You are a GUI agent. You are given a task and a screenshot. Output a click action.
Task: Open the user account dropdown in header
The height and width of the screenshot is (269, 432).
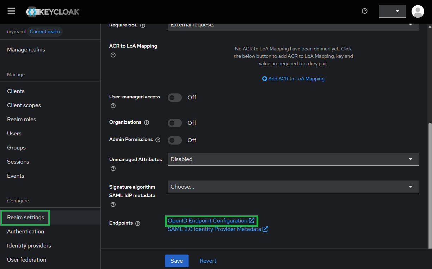(x=392, y=11)
